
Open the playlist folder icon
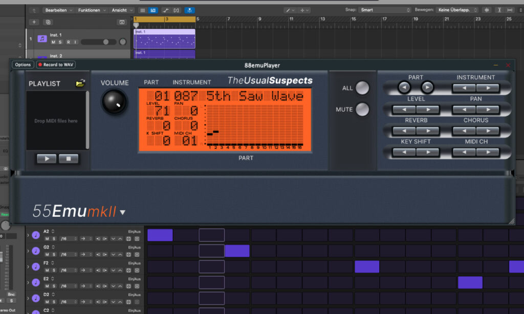click(80, 83)
